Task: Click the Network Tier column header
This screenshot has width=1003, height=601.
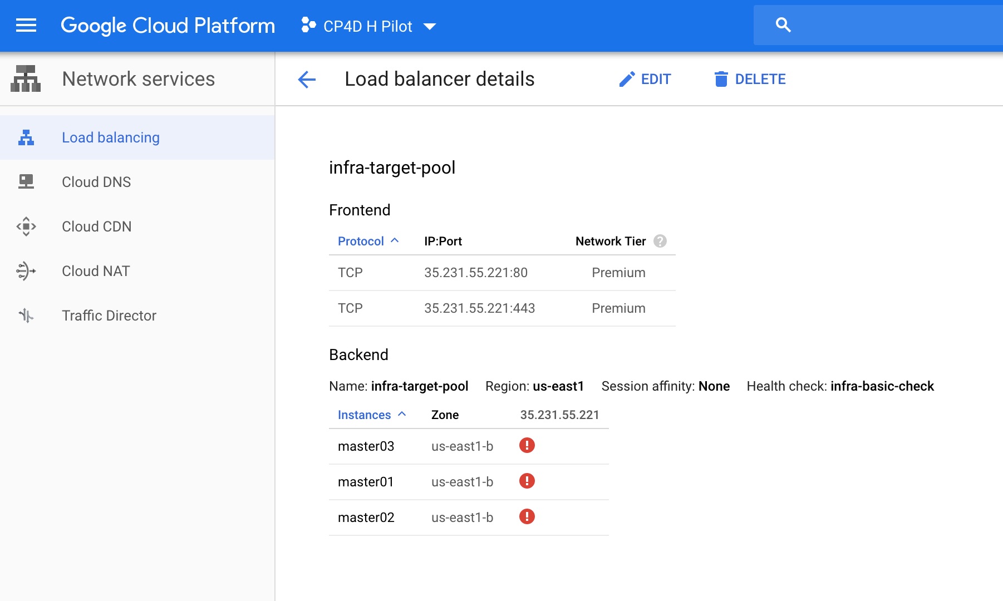Action: pyautogui.click(x=611, y=241)
